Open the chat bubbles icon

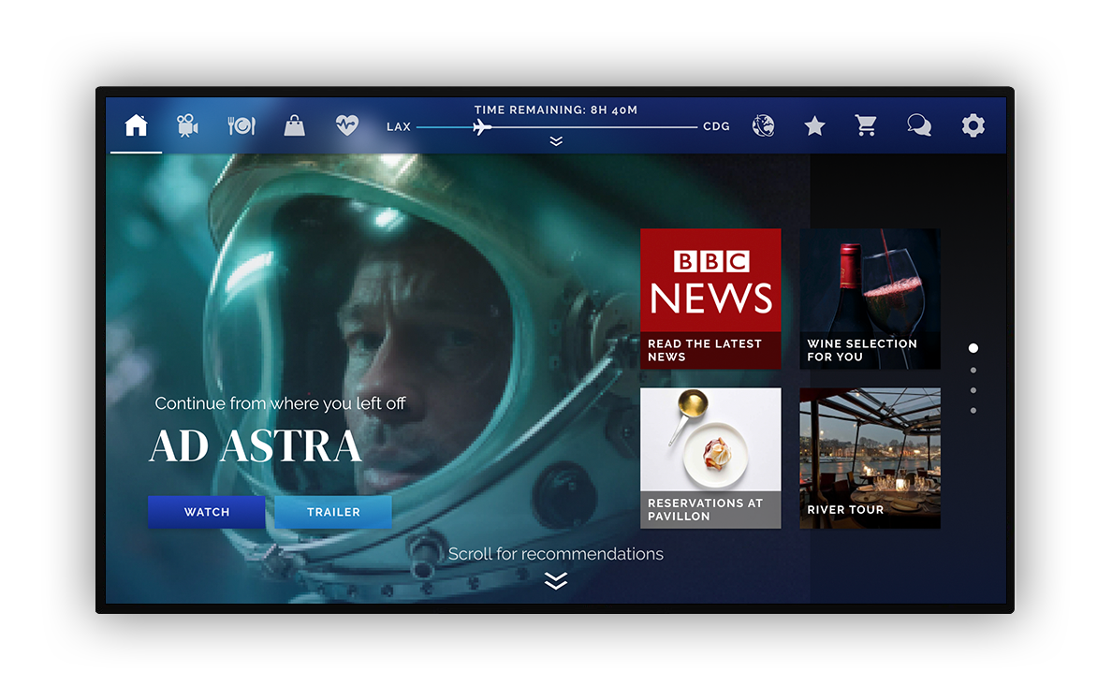[919, 125]
